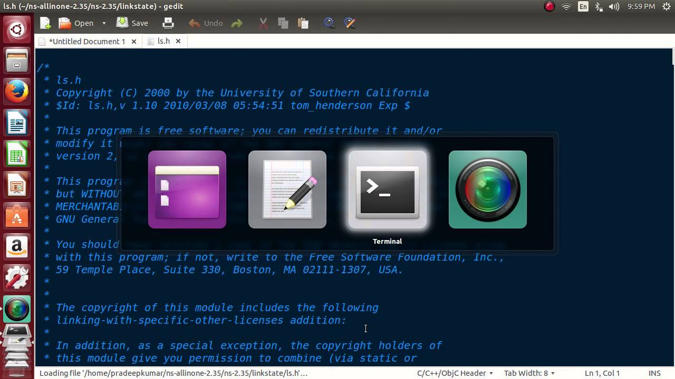Click the first '* ls.h' comment line
Image resolution: width=675 pixels, height=379 pixels.
point(62,80)
